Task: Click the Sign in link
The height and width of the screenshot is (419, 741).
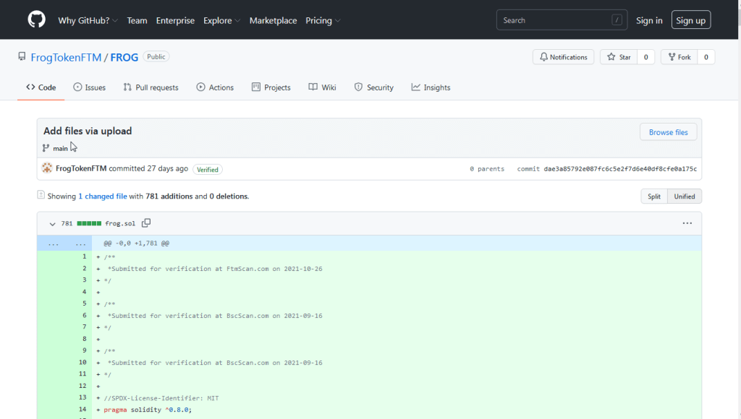Action: [649, 20]
